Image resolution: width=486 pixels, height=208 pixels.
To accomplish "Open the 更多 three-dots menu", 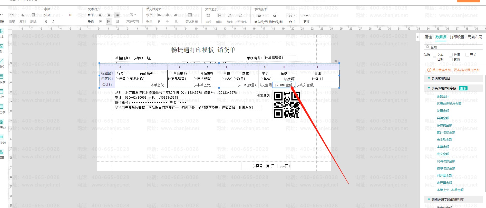I will click(306, 15).
